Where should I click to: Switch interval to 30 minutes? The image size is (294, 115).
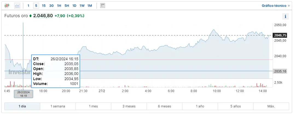[x=51, y=5]
